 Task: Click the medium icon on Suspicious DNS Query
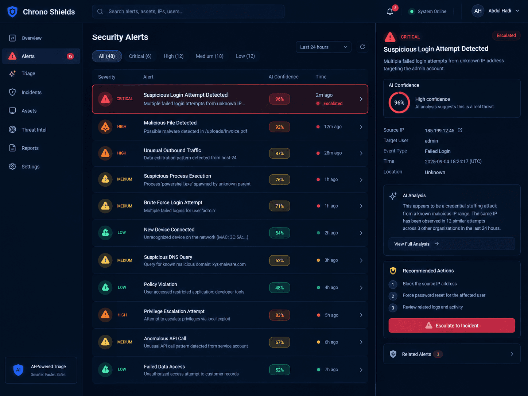click(105, 260)
